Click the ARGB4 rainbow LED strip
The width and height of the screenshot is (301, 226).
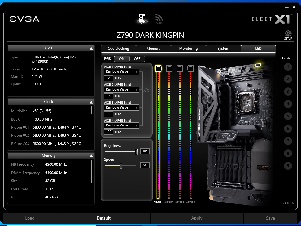tap(191, 135)
